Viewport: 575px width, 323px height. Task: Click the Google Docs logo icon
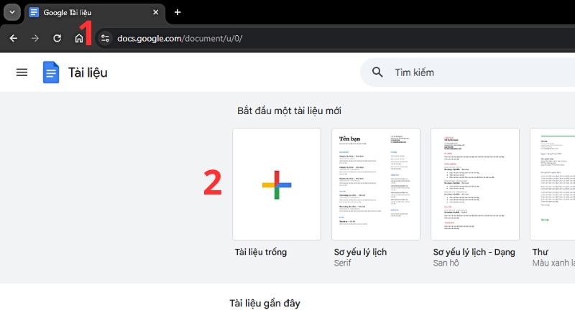(51, 72)
